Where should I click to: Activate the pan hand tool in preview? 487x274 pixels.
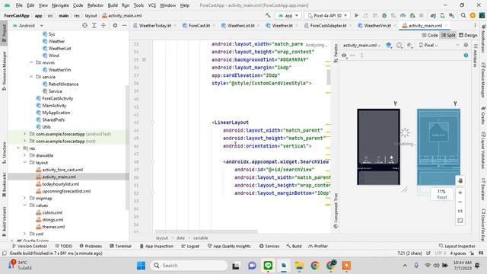460,180
